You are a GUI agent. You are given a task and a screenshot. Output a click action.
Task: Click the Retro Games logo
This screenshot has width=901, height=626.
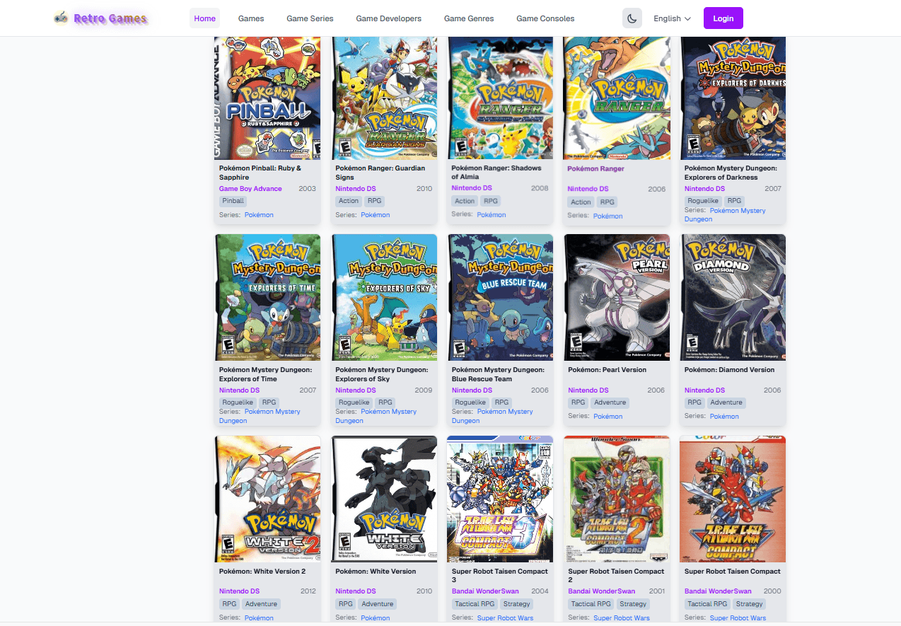(101, 18)
